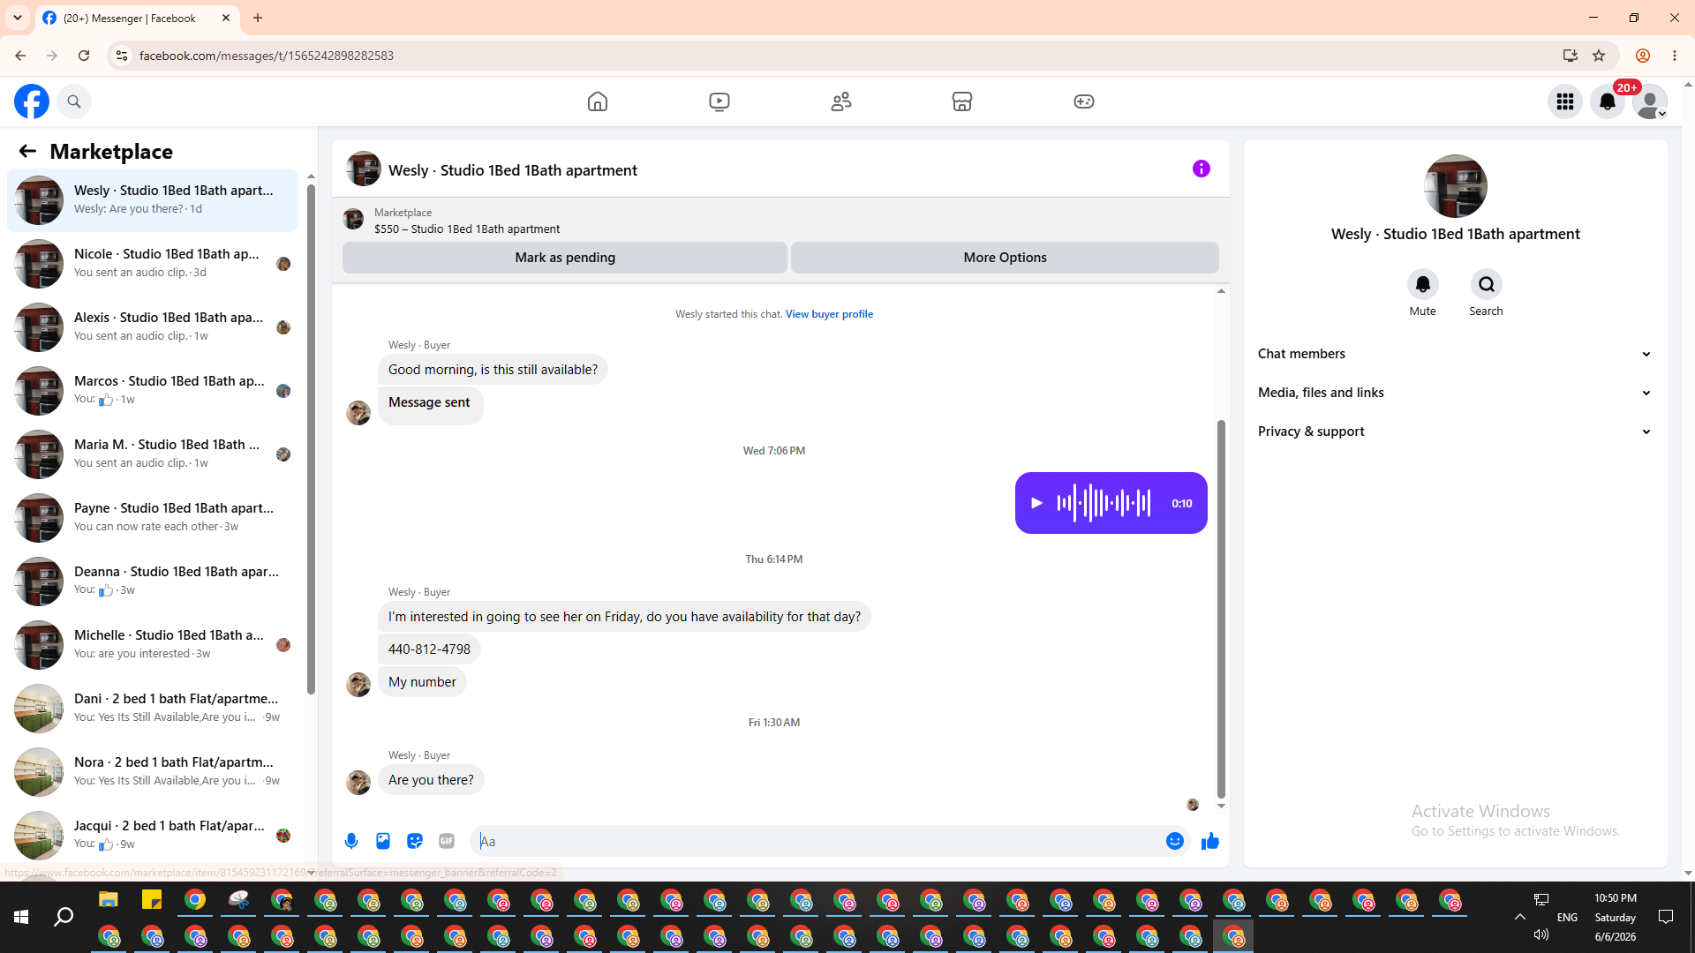The image size is (1695, 953).
Task: Open Windows taskbar search
Action: pyautogui.click(x=64, y=917)
